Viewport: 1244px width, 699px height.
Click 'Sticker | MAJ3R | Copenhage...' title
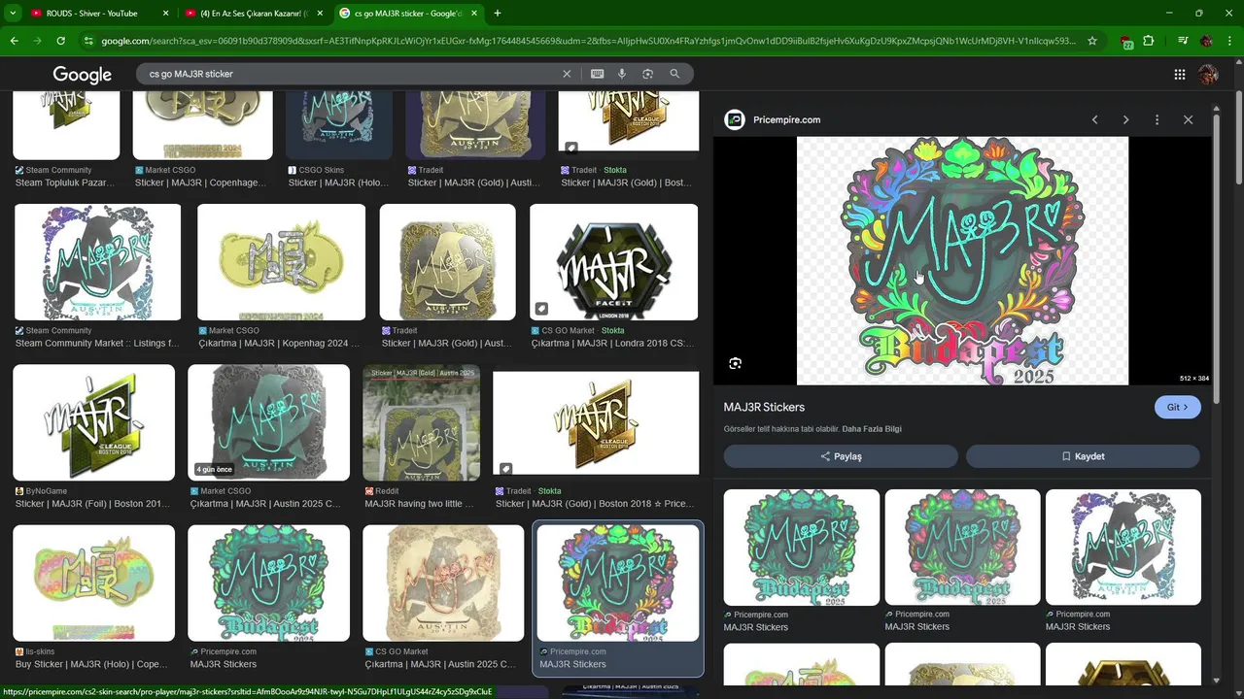(200, 183)
